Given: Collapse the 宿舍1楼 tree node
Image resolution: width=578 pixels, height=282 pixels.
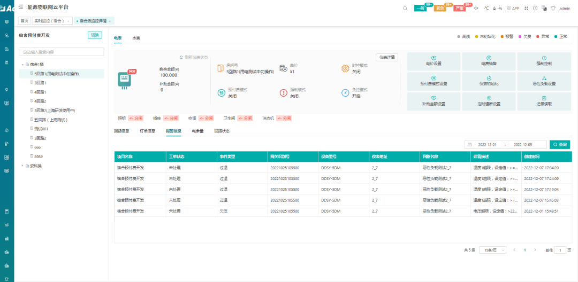Looking at the screenshot, I should coord(22,64).
